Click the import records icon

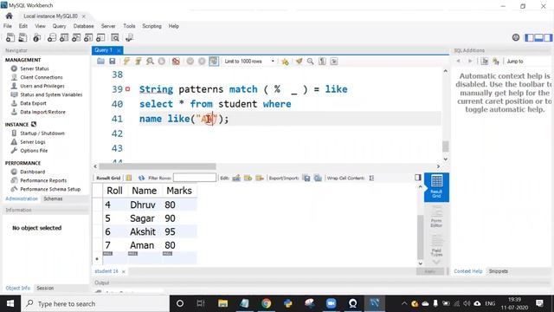(318, 178)
